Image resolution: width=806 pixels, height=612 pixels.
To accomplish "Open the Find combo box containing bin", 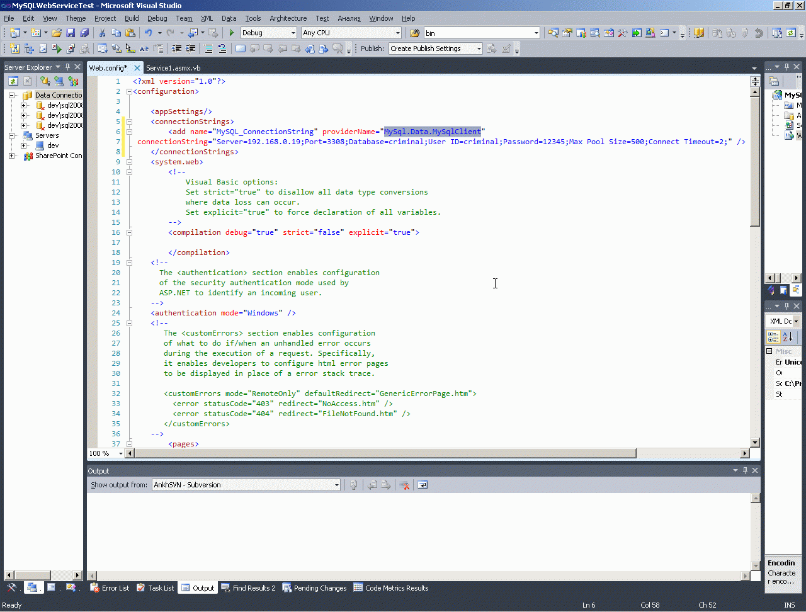I will tap(482, 33).
